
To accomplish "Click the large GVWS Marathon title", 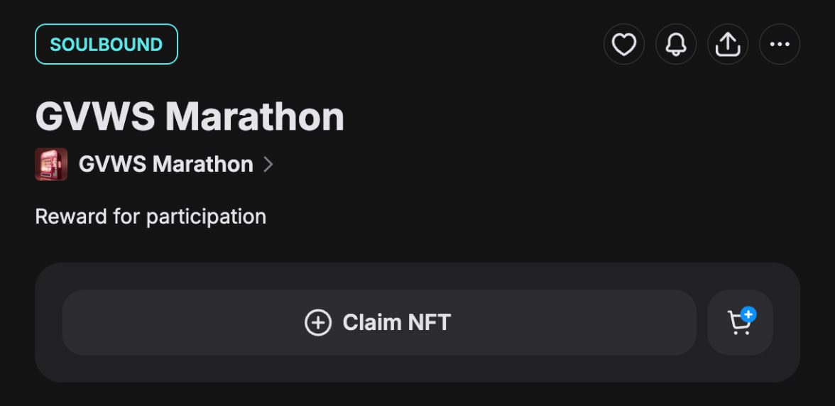I will [190, 116].
